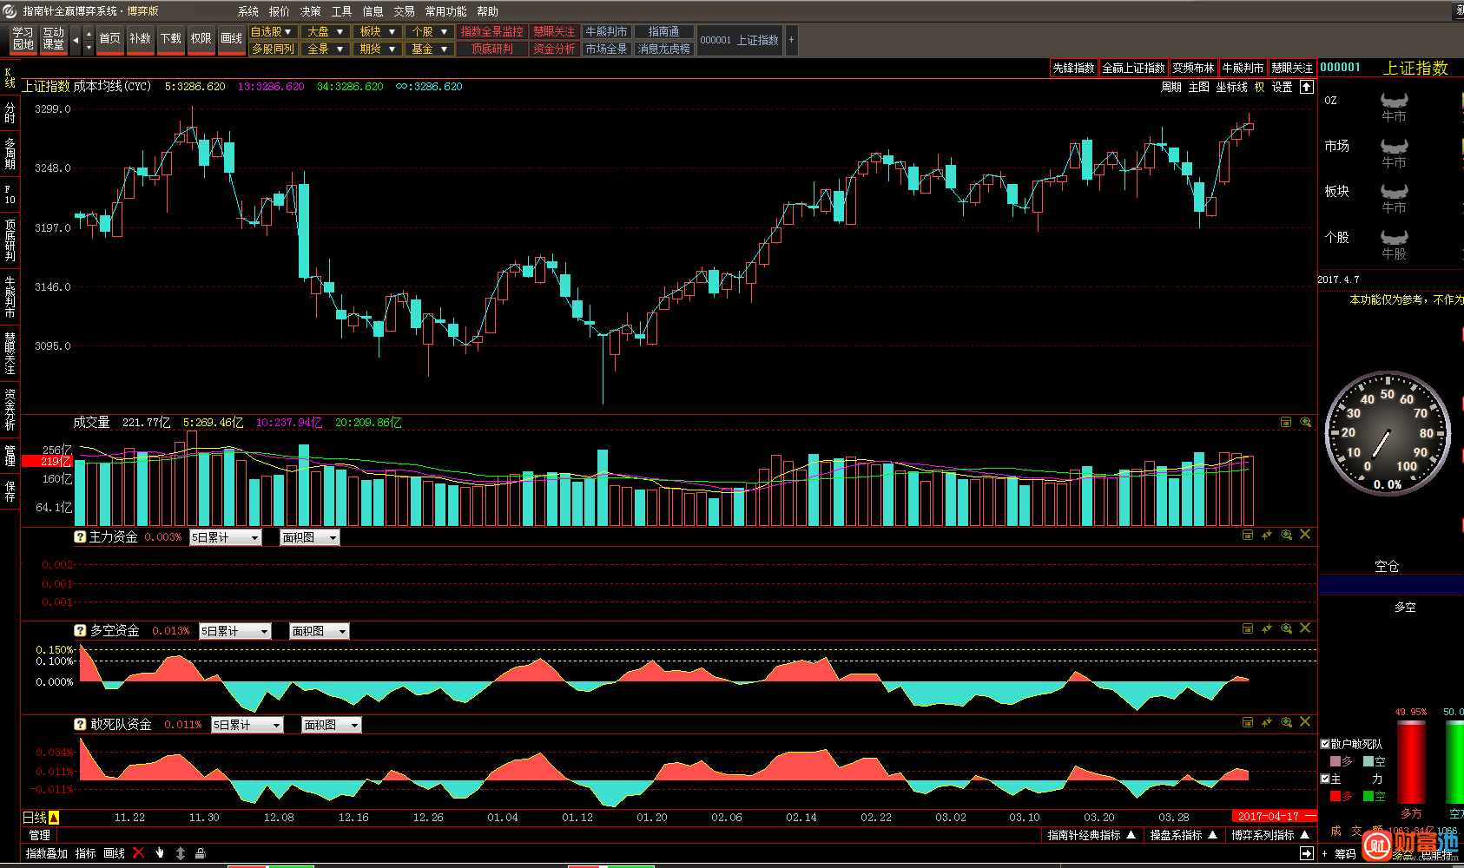
Task: Open the 报价 menu
Action: [280, 11]
